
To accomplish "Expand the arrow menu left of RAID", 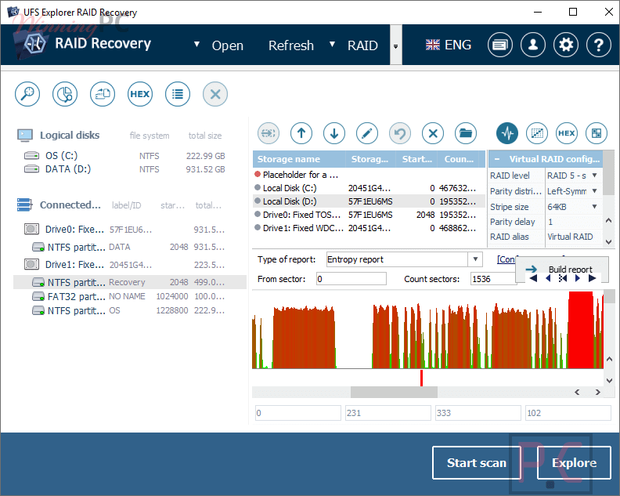I will pyautogui.click(x=332, y=45).
